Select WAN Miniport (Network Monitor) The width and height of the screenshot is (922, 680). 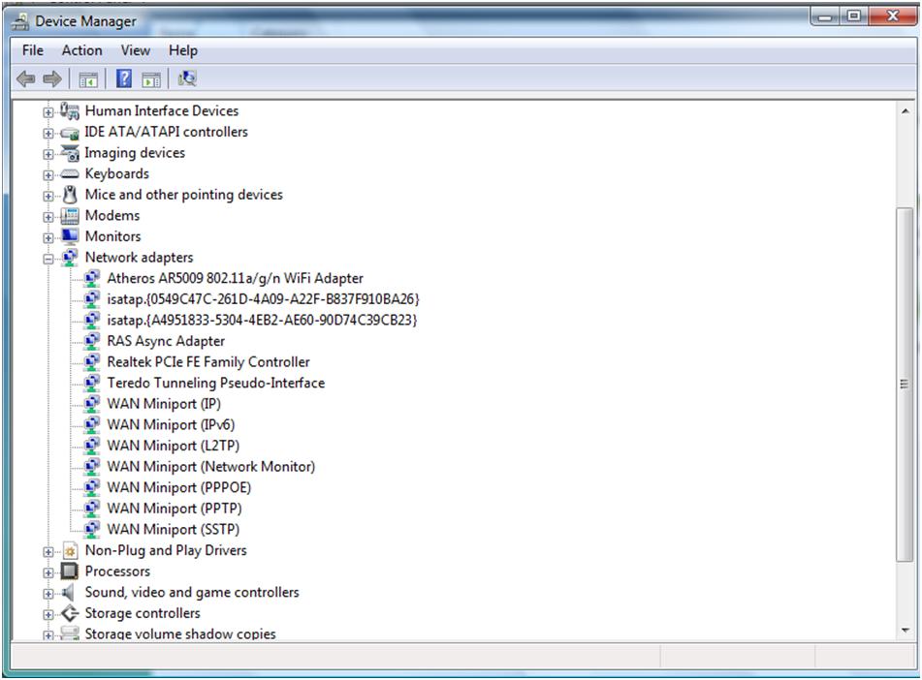(x=210, y=467)
